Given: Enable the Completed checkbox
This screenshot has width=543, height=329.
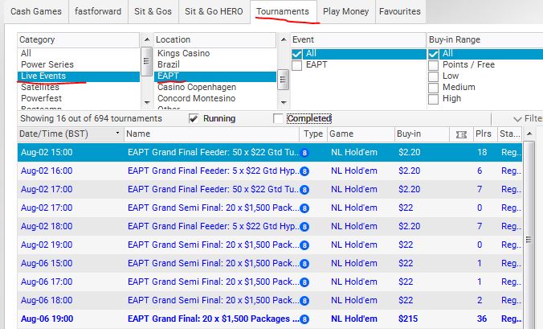Looking at the screenshot, I should [x=278, y=119].
